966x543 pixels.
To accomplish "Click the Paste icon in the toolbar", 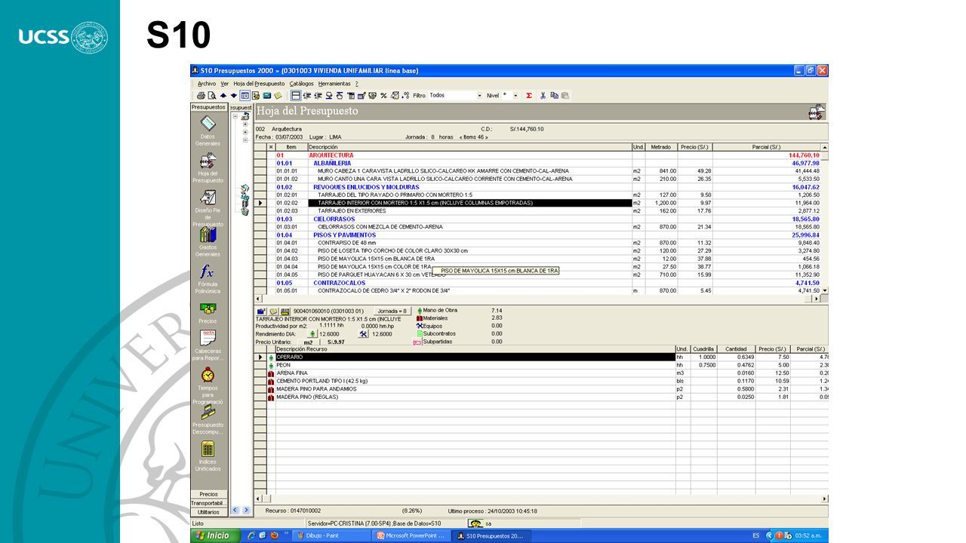I will 565,96.
